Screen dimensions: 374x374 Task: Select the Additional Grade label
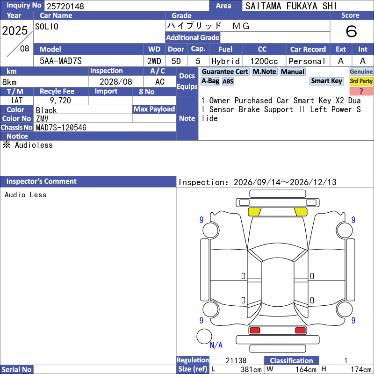click(x=193, y=37)
